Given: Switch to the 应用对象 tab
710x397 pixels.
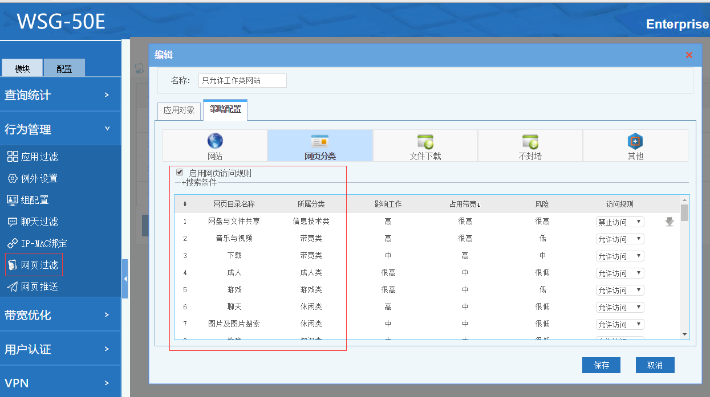Looking at the screenshot, I should point(179,110).
